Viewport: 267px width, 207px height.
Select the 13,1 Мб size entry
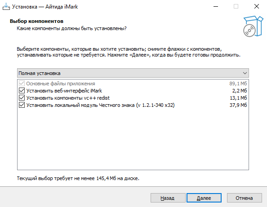coord(238,98)
